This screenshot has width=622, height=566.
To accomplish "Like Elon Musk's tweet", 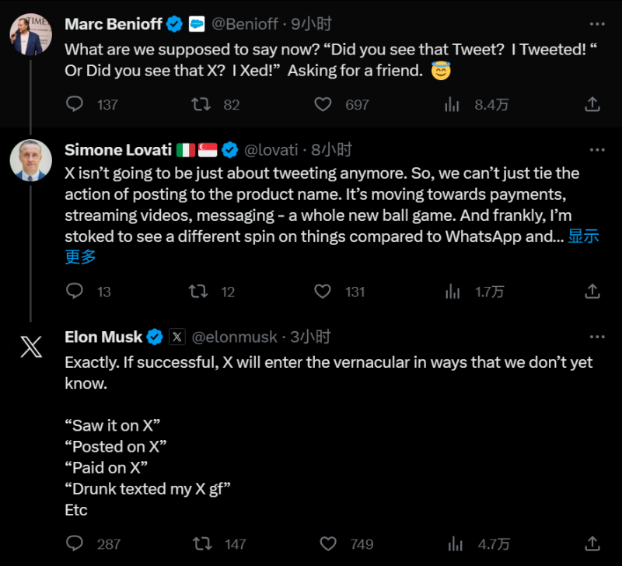I will click(x=329, y=543).
